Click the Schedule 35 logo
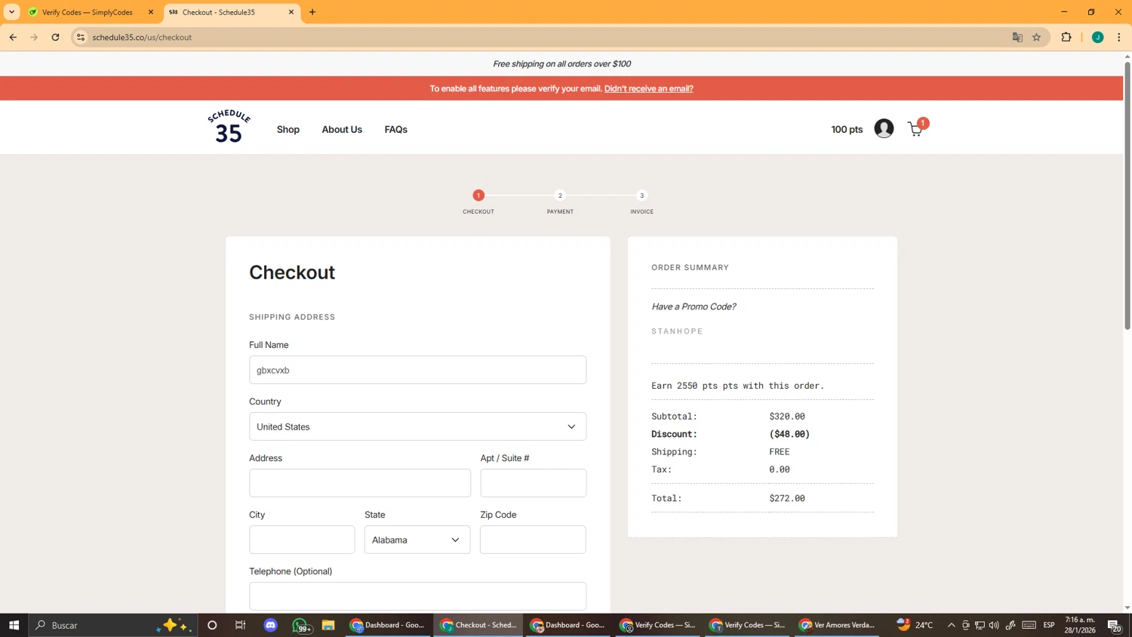The image size is (1132, 637). coord(229,126)
